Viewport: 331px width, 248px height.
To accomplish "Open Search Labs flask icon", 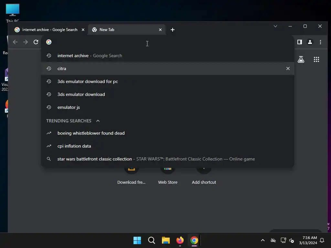I will click(x=301, y=59).
